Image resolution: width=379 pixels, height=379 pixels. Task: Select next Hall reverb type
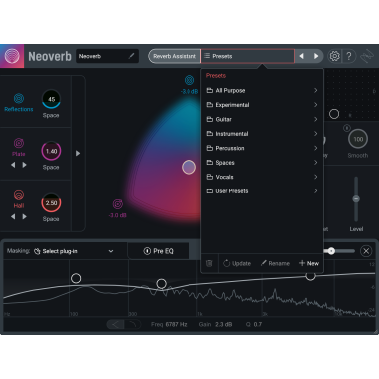24,216
